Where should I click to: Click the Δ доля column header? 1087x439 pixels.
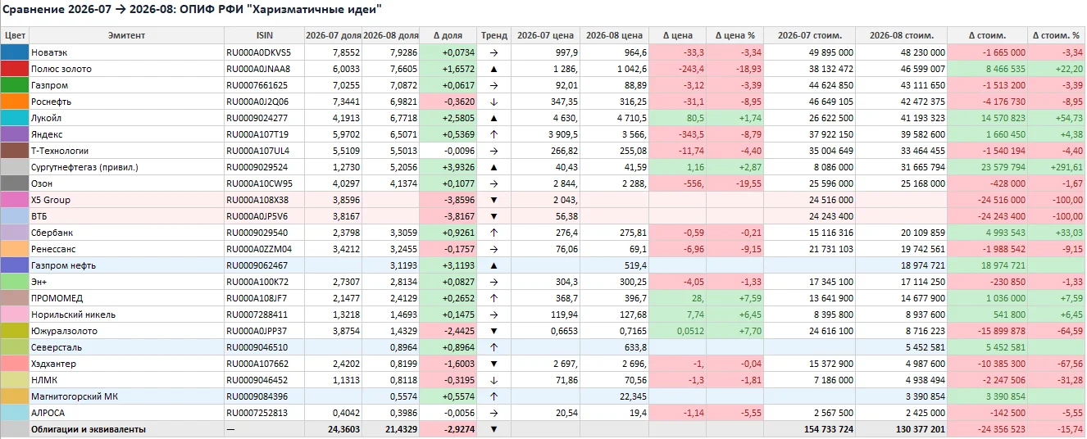point(448,35)
